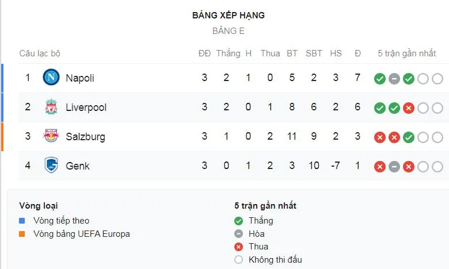The width and height of the screenshot is (449, 269).
Task: Open the Liverpool team link
Action: pyautogui.click(x=86, y=107)
